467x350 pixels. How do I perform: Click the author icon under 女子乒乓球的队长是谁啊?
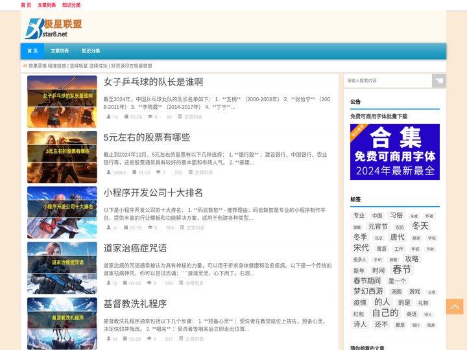point(108,117)
